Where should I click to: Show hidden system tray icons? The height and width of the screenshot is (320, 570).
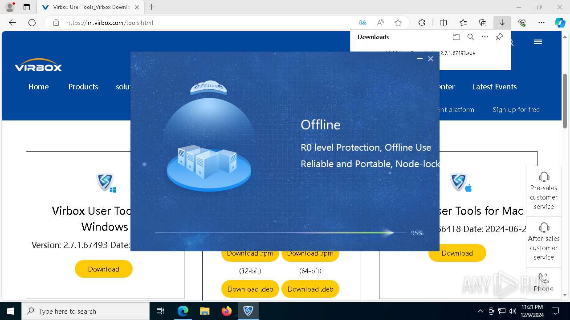point(480,311)
